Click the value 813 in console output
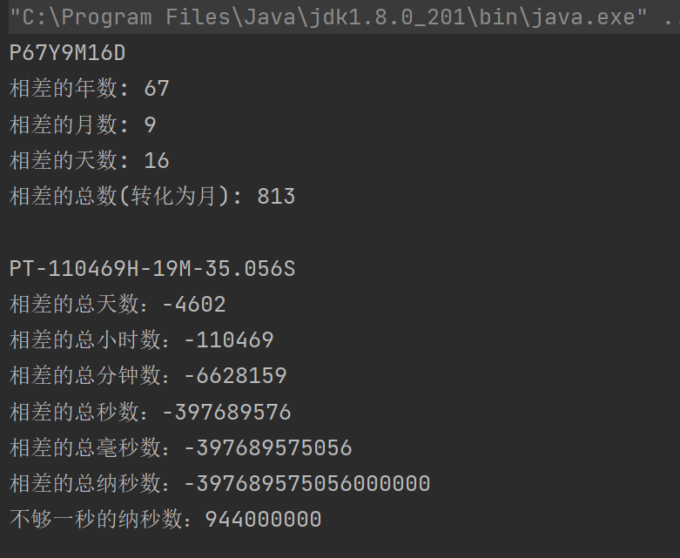 point(276,197)
